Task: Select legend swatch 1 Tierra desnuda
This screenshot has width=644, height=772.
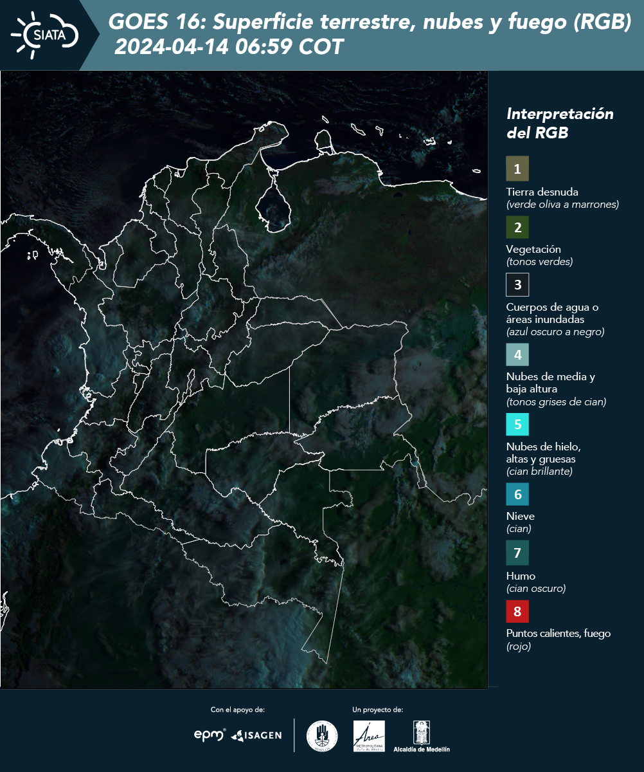Action: click(x=517, y=169)
